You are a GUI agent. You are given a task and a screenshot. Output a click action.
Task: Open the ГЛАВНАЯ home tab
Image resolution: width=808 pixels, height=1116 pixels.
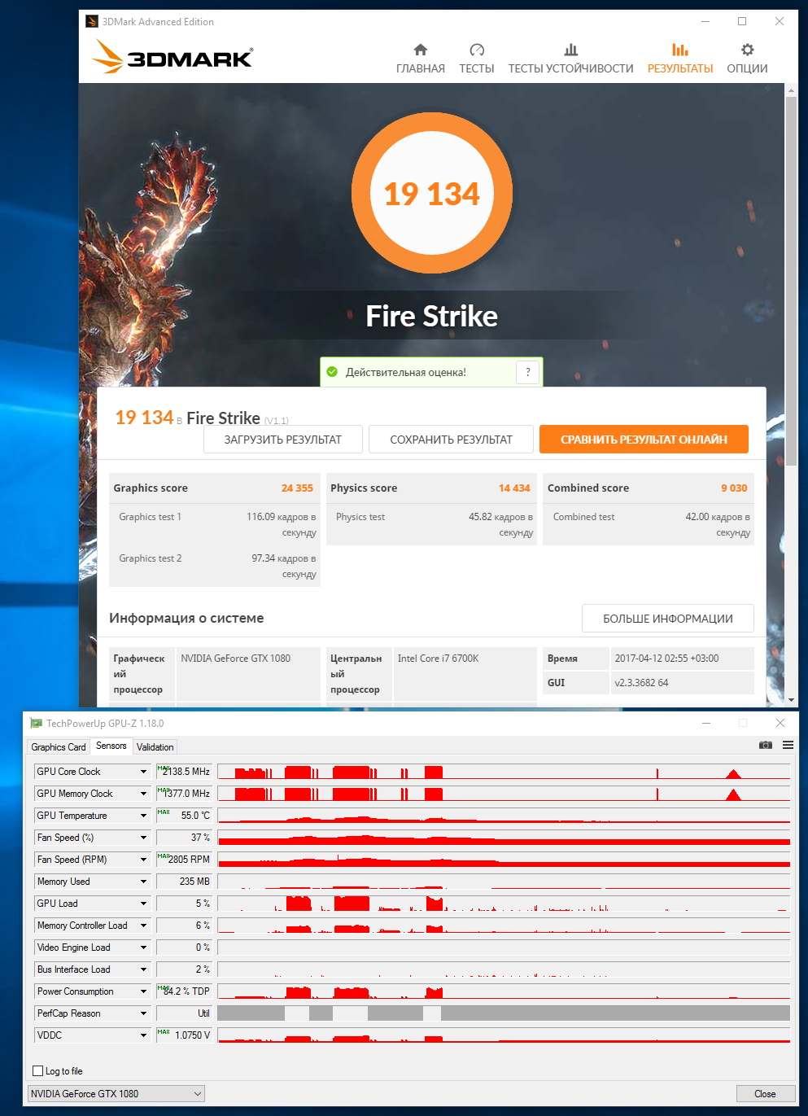(x=420, y=59)
